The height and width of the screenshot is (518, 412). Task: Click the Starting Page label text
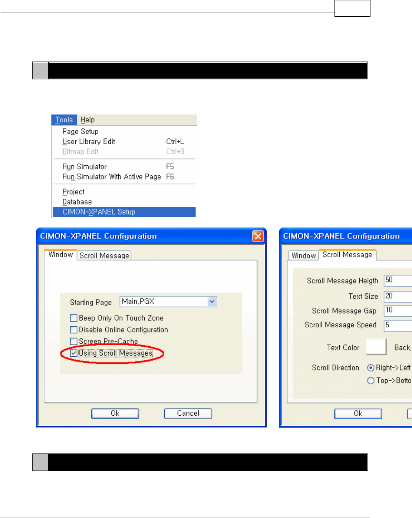pyautogui.click(x=91, y=302)
